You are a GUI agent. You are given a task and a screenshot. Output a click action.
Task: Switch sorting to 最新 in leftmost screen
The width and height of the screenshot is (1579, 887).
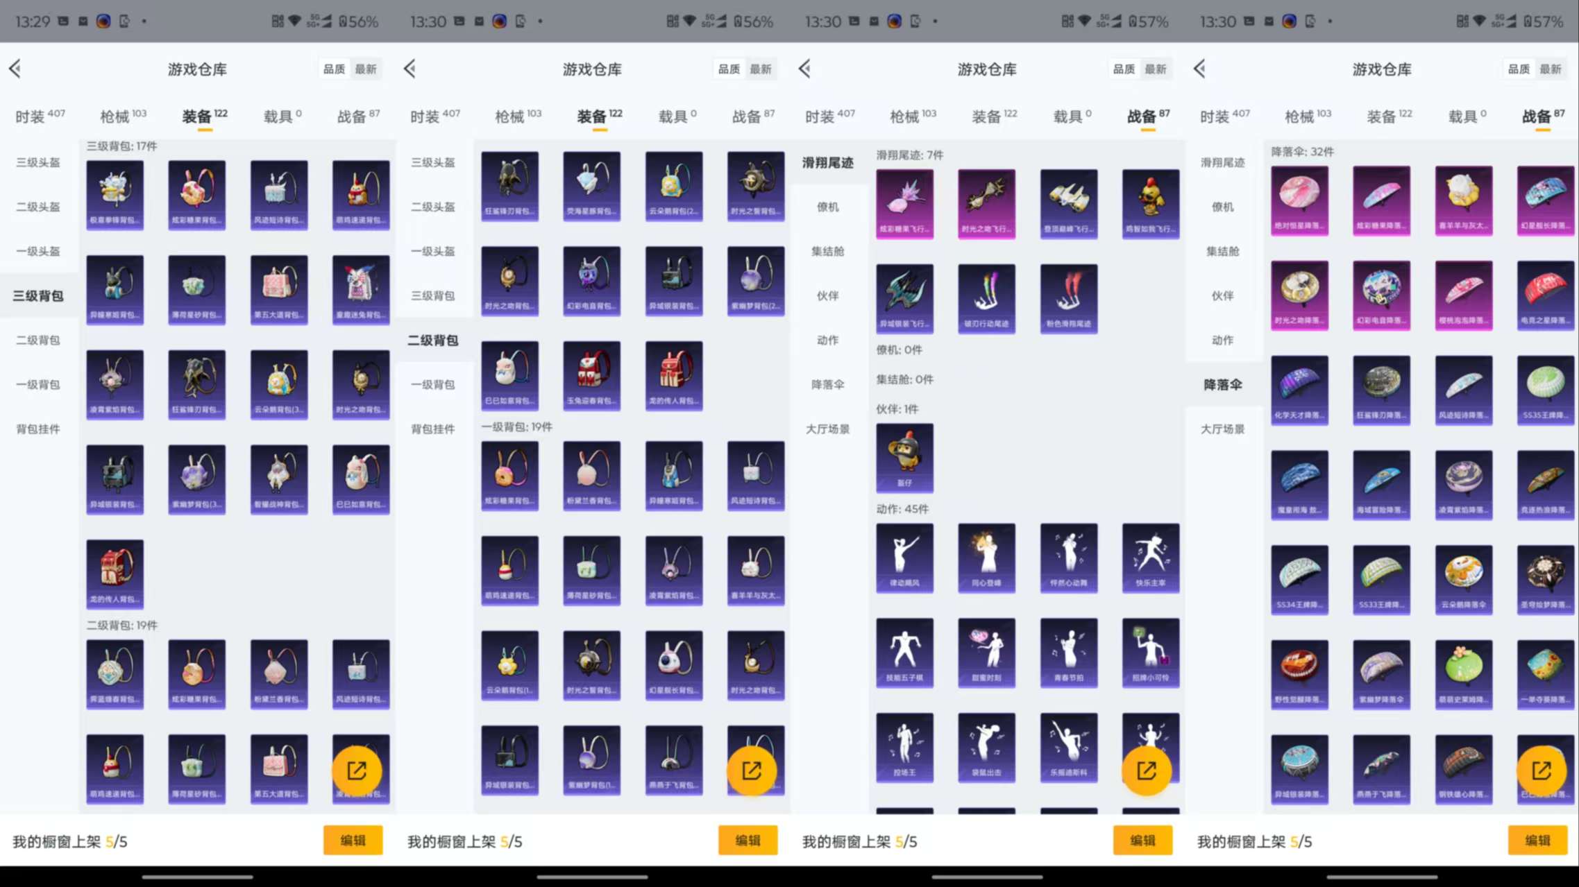(366, 69)
